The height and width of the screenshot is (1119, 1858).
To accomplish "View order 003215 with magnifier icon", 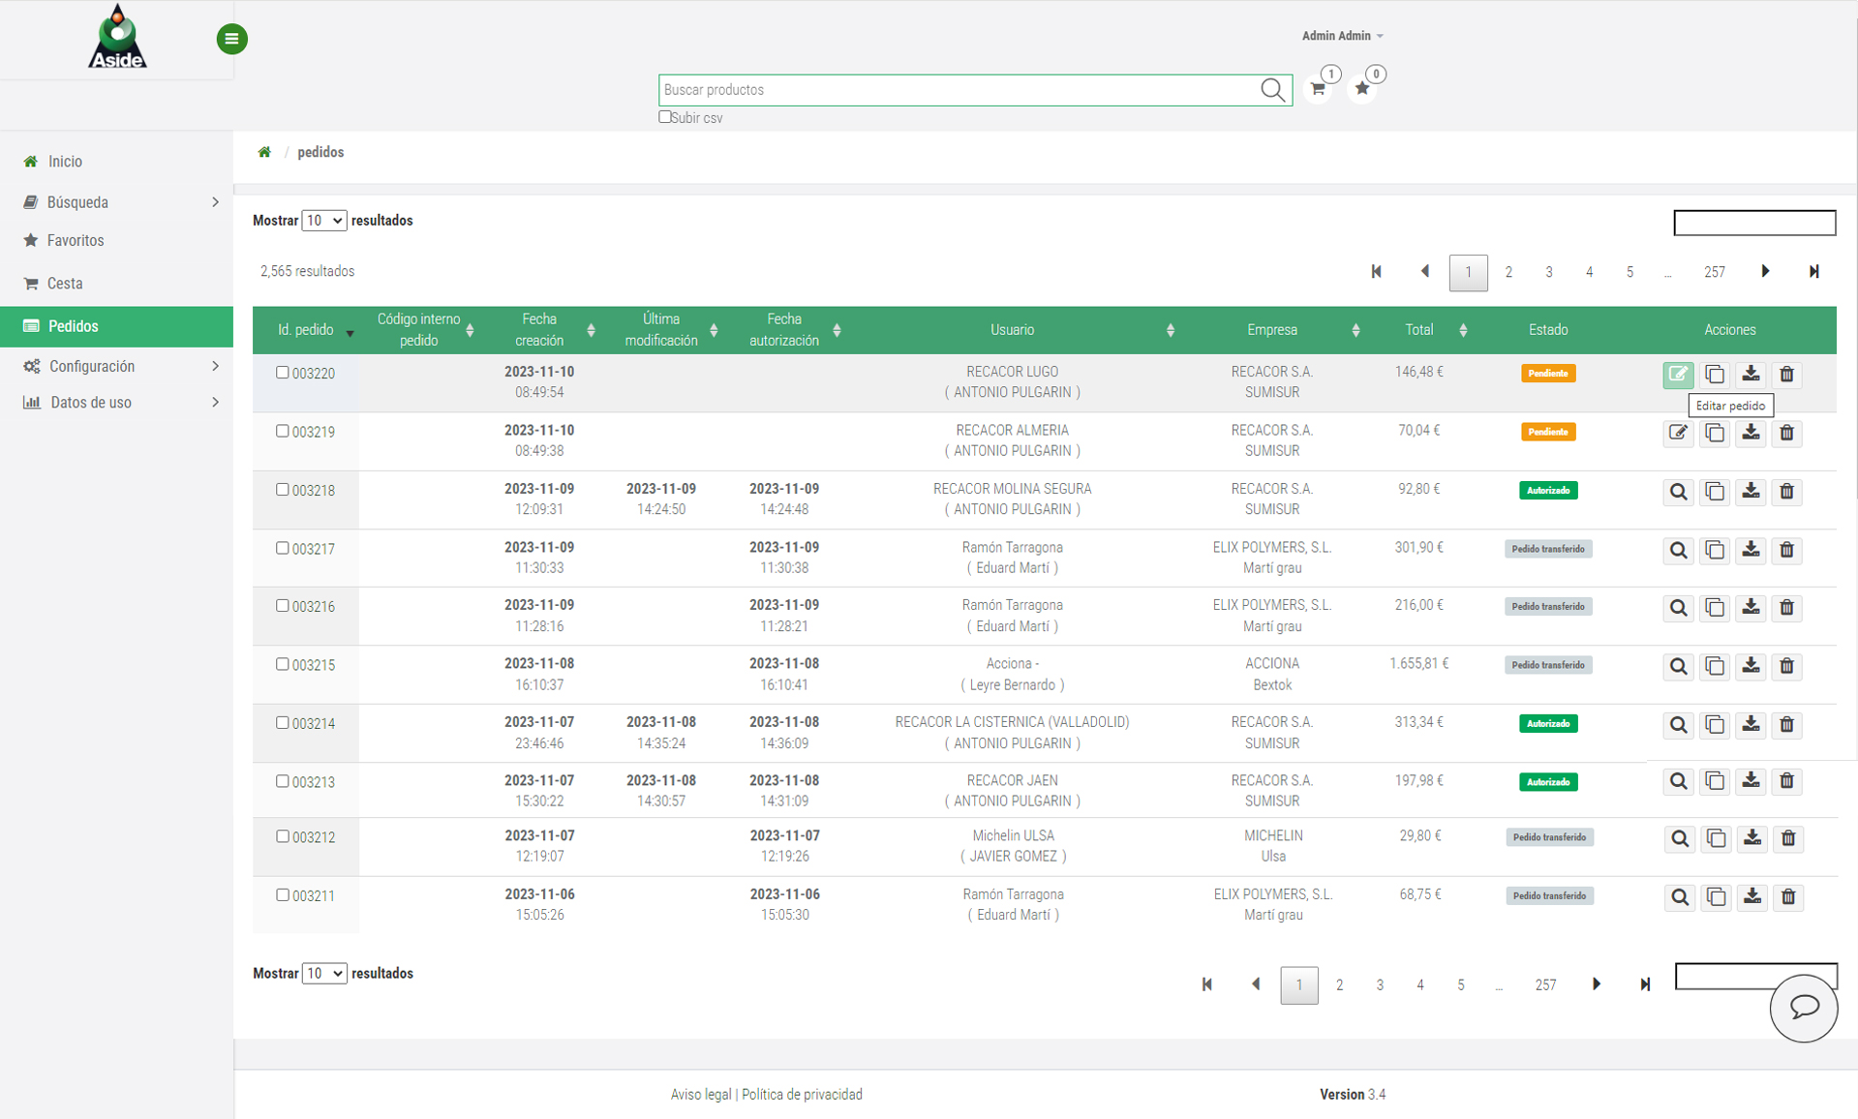I will pyautogui.click(x=1678, y=667).
